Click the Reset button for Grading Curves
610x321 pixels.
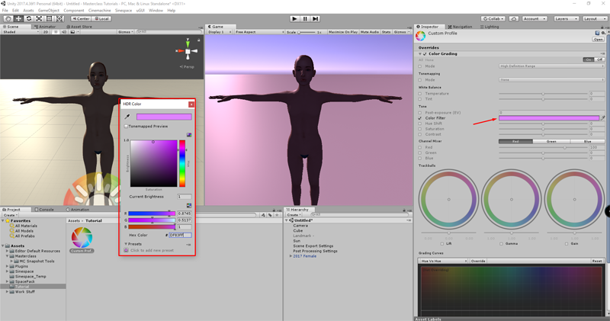(597, 261)
